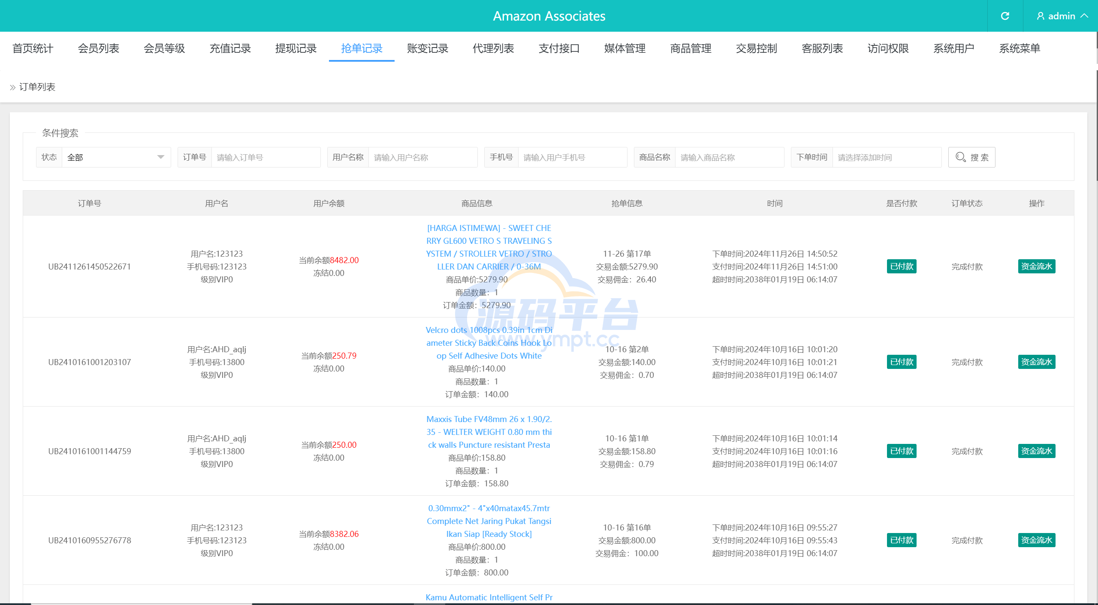The image size is (1098, 605).
Task: Open 商品管理 tab
Action: [691, 48]
